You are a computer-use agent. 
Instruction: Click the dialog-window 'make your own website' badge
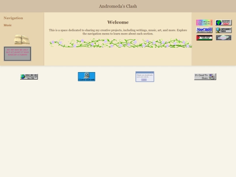click(145, 76)
